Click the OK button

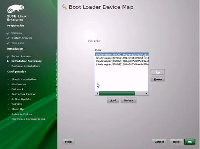pyautogui.click(x=189, y=142)
